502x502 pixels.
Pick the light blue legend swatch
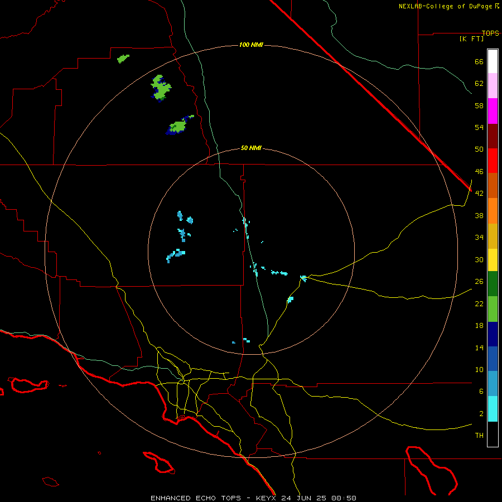tap(493, 384)
